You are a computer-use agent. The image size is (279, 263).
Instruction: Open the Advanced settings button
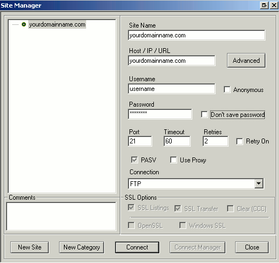(x=246, y=61)
